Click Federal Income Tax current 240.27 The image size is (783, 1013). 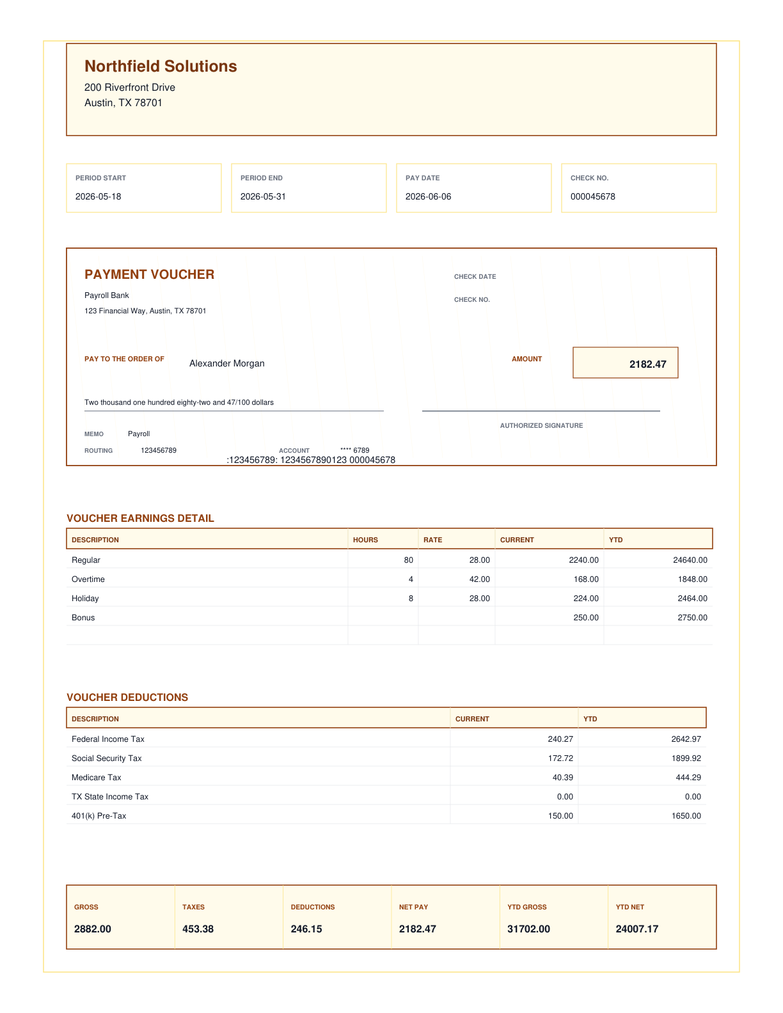coord(560,739)
